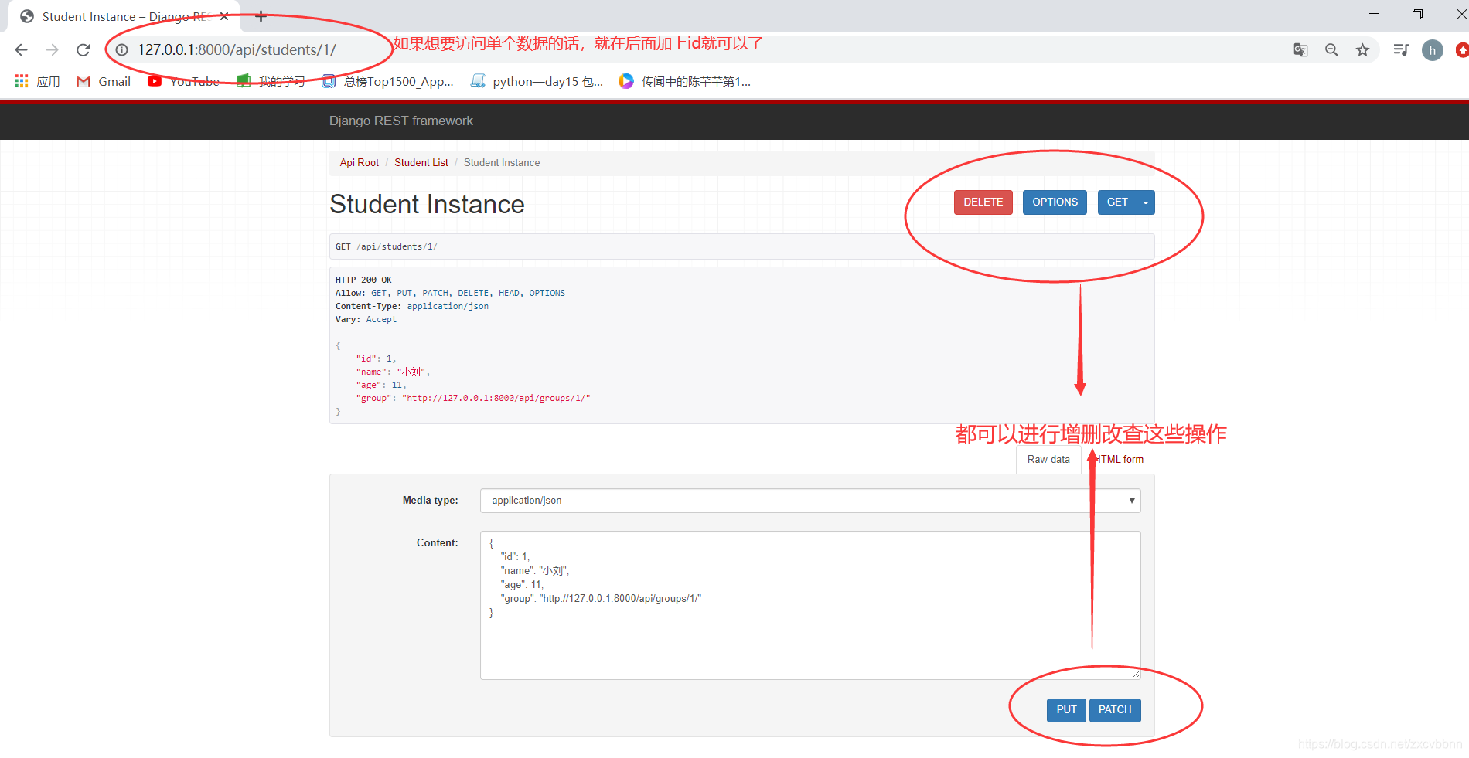
Task: Click the 'HTTP 200 OK' status text
Action: click(x=363, y=280)
